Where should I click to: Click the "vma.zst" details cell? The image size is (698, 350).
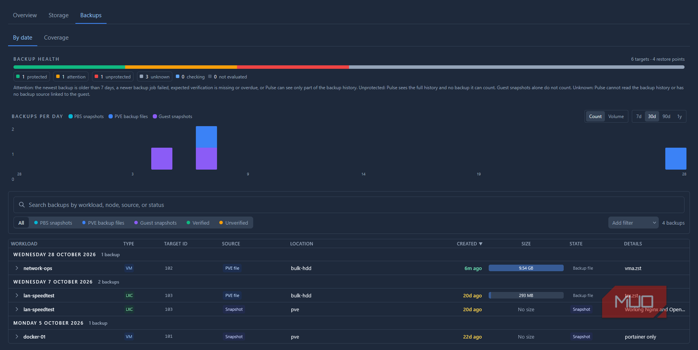[x=634, y=268]
